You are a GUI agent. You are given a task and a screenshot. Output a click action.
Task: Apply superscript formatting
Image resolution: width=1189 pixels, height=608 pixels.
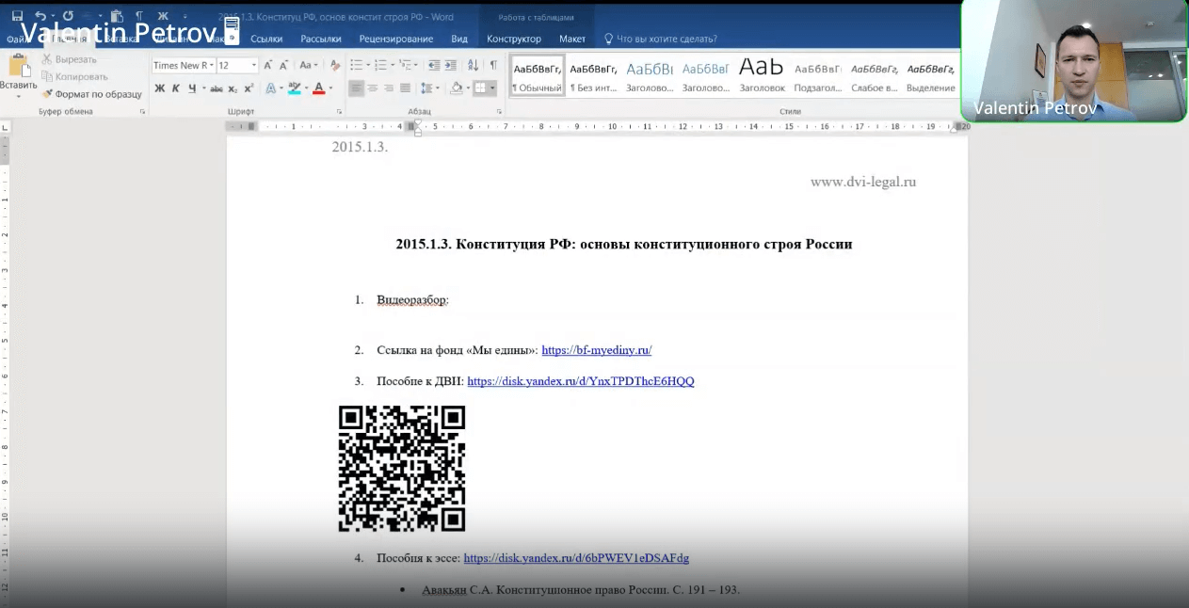point(249,88)
